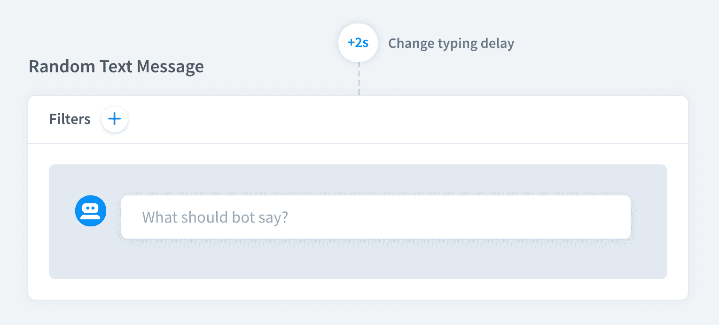The width and height of the screenshot is (719, 325).
Task: Click the gray message block background
Action: click(x=357, y=261)
